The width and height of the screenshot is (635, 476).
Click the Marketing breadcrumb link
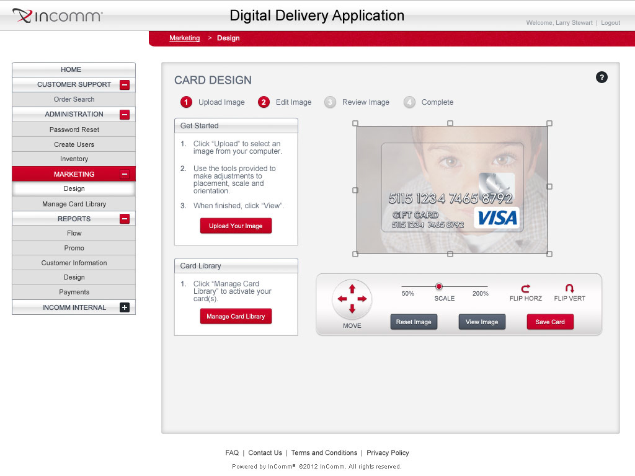click(185, 38)
